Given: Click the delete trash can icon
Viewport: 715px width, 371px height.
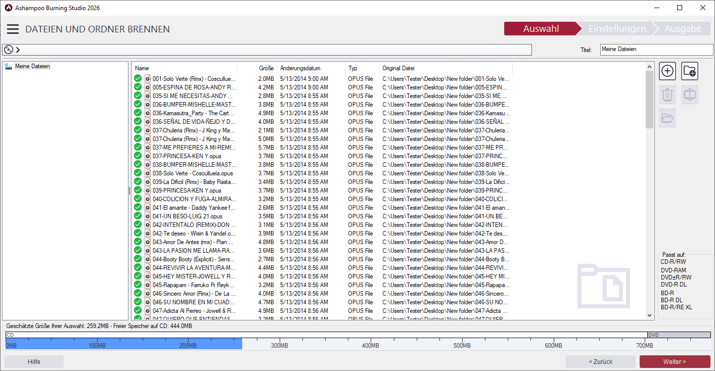Looking at the screenshot, I should click(667, 95).
